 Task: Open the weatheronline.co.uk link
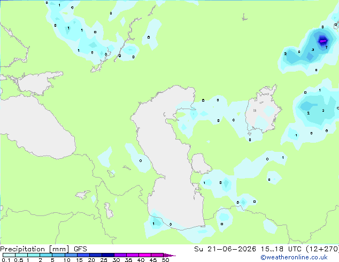pyautogui.click(x=294, y=257)
